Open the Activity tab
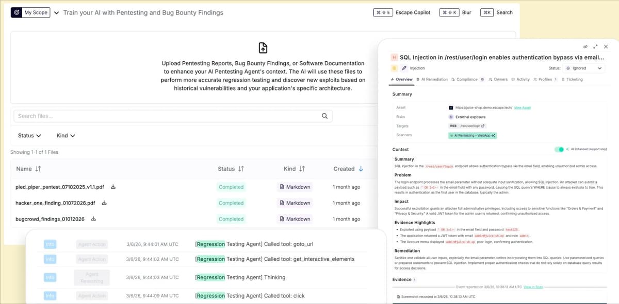619x304 pixels. point(520,79)
